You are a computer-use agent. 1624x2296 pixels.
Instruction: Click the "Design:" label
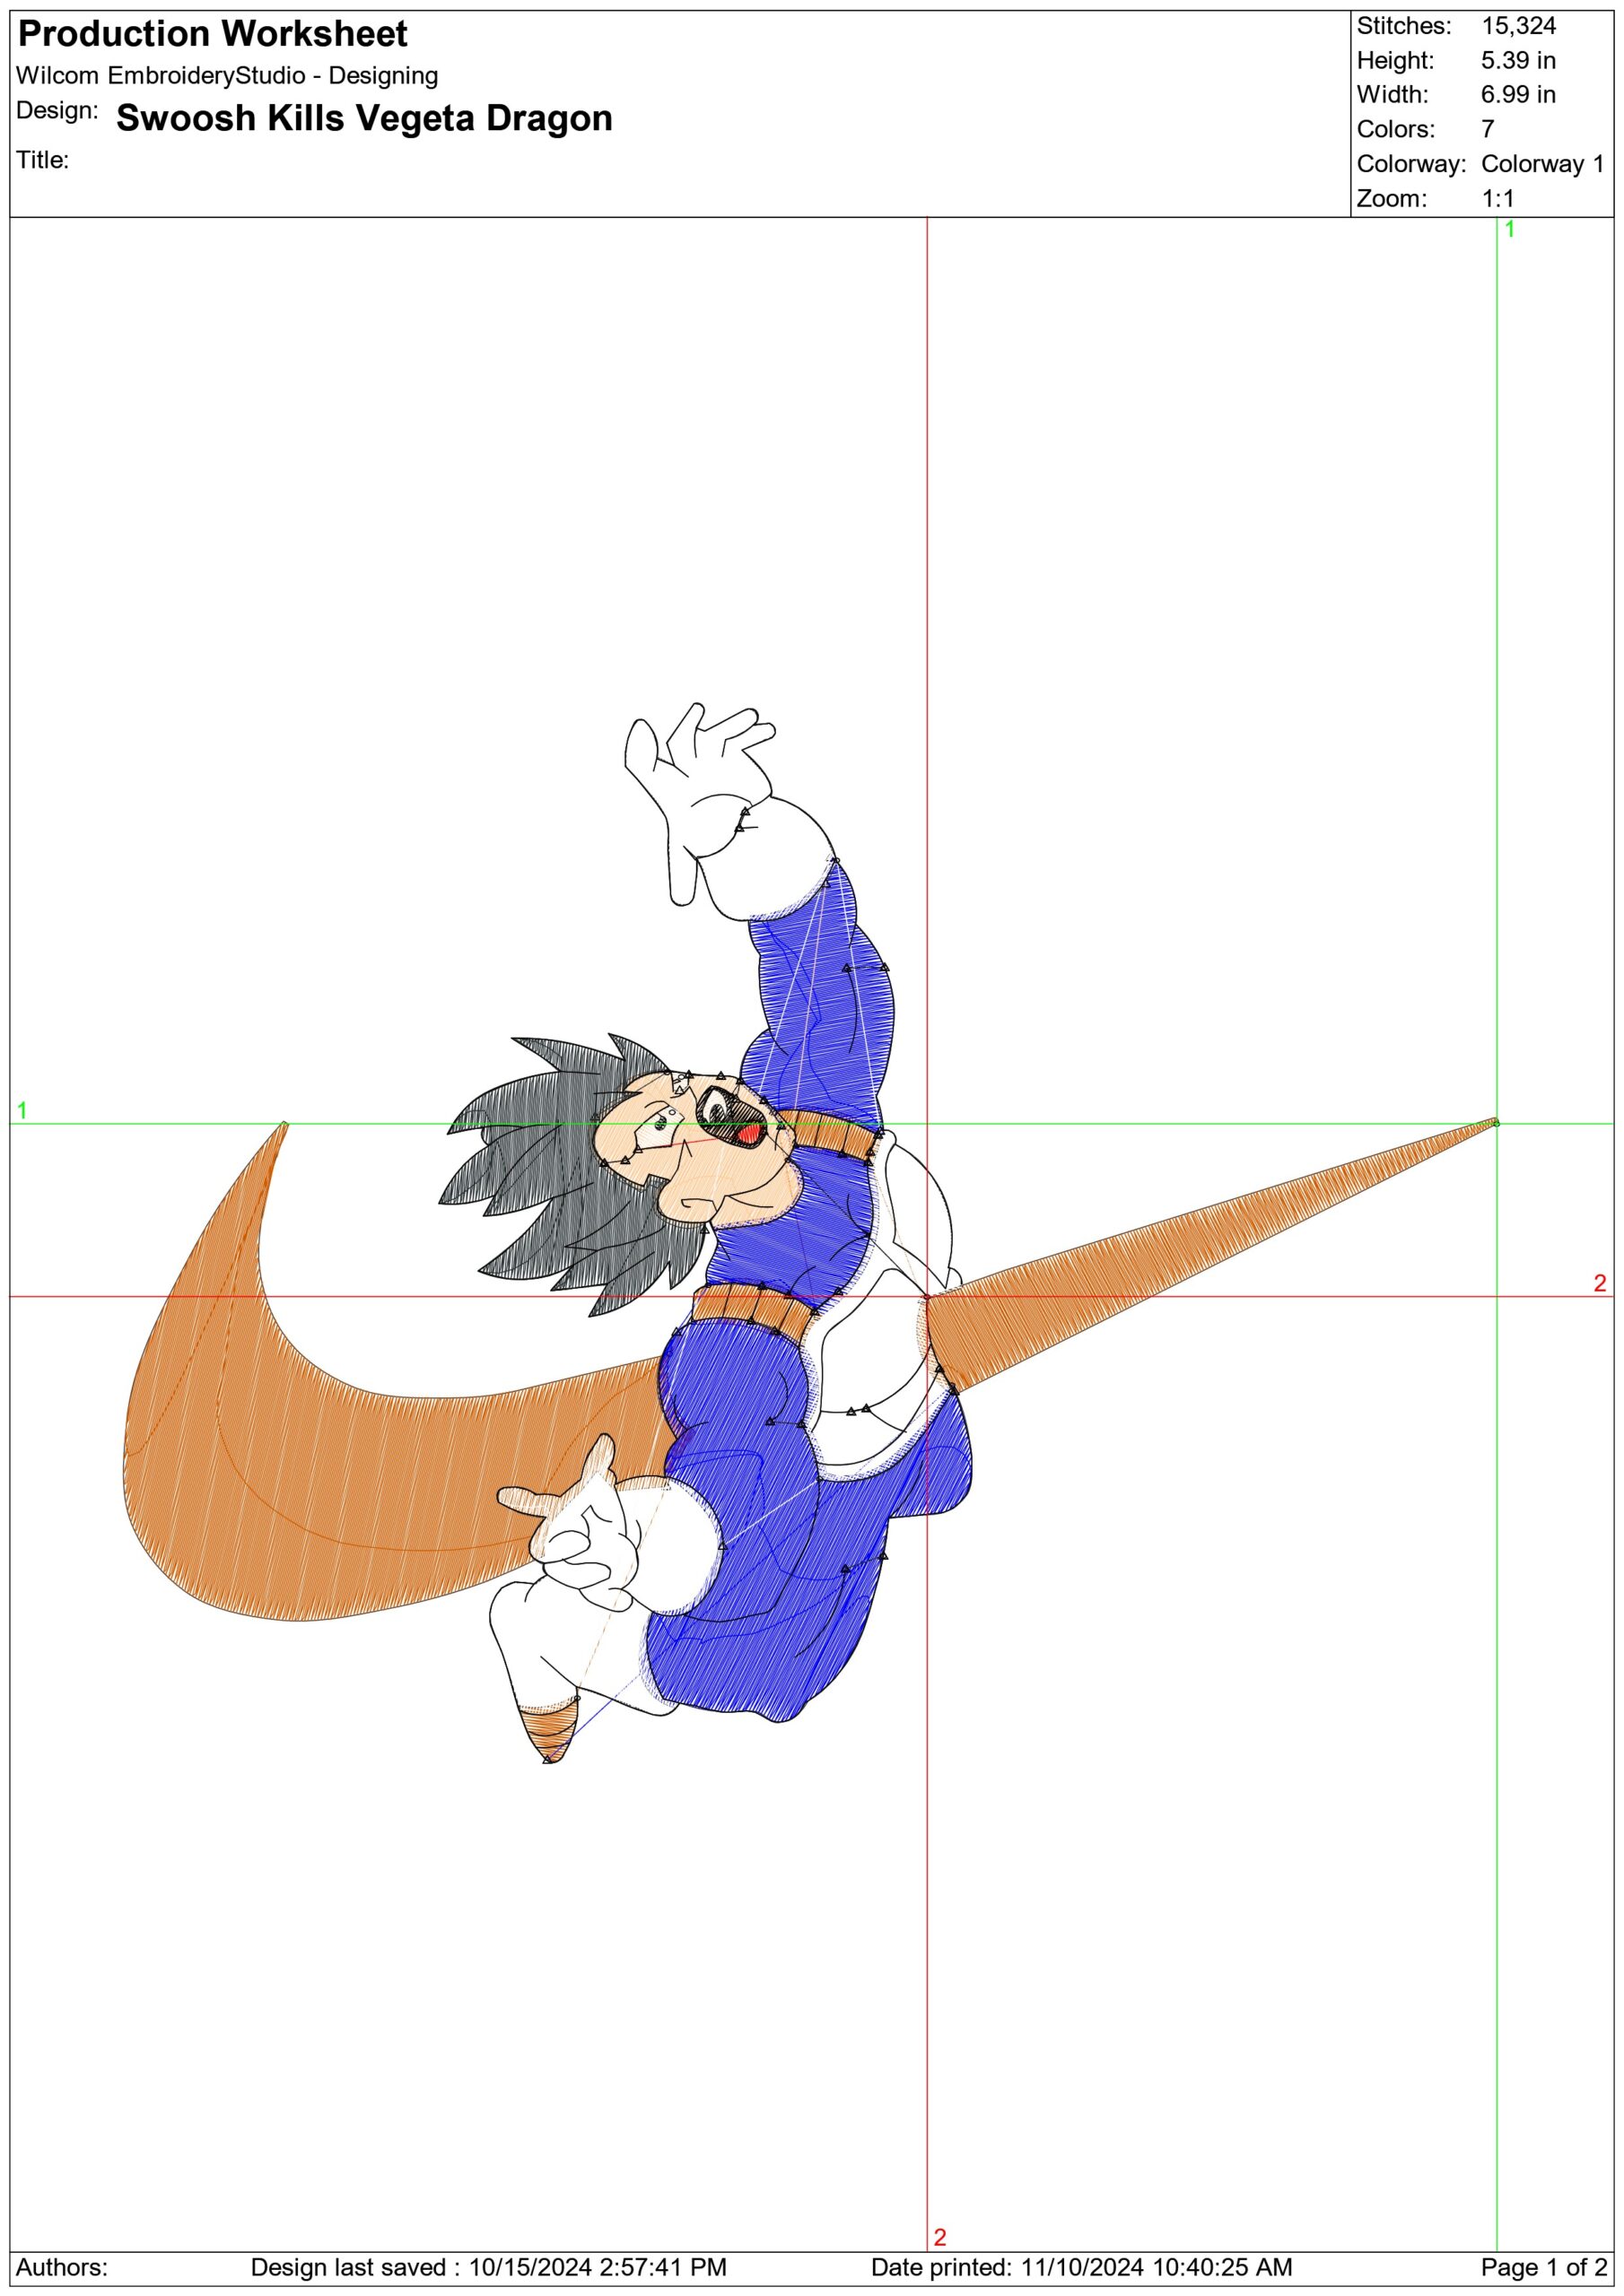pos(57,111)
